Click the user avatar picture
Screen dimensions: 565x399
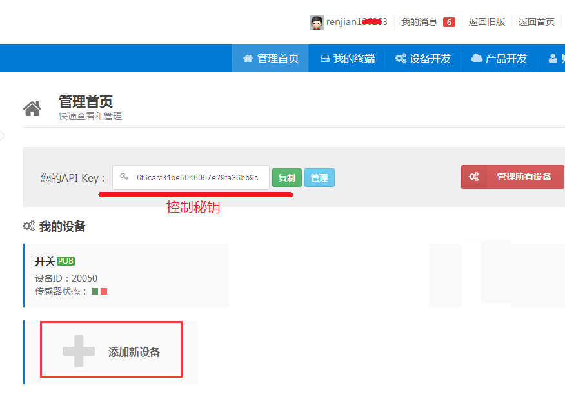[316, 23]
